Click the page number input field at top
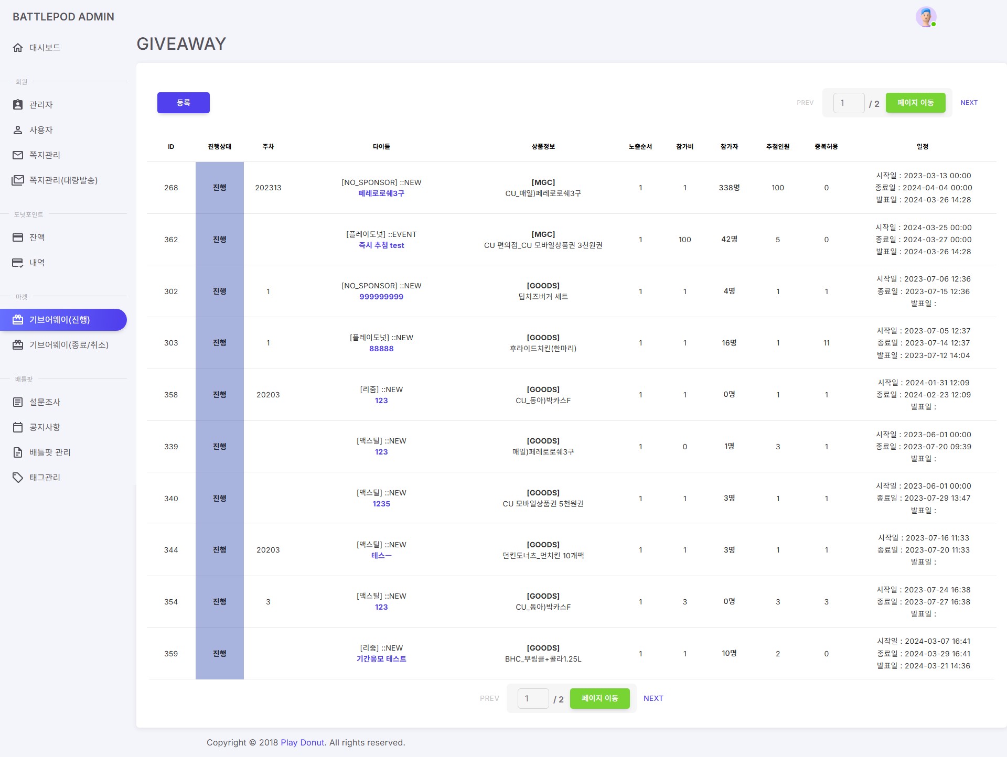1007x757 pixels. coord(849,103)
